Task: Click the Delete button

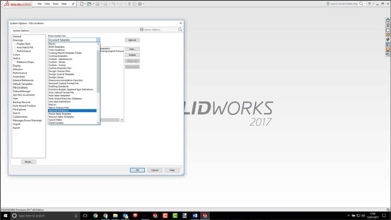Action: (132, 55)
